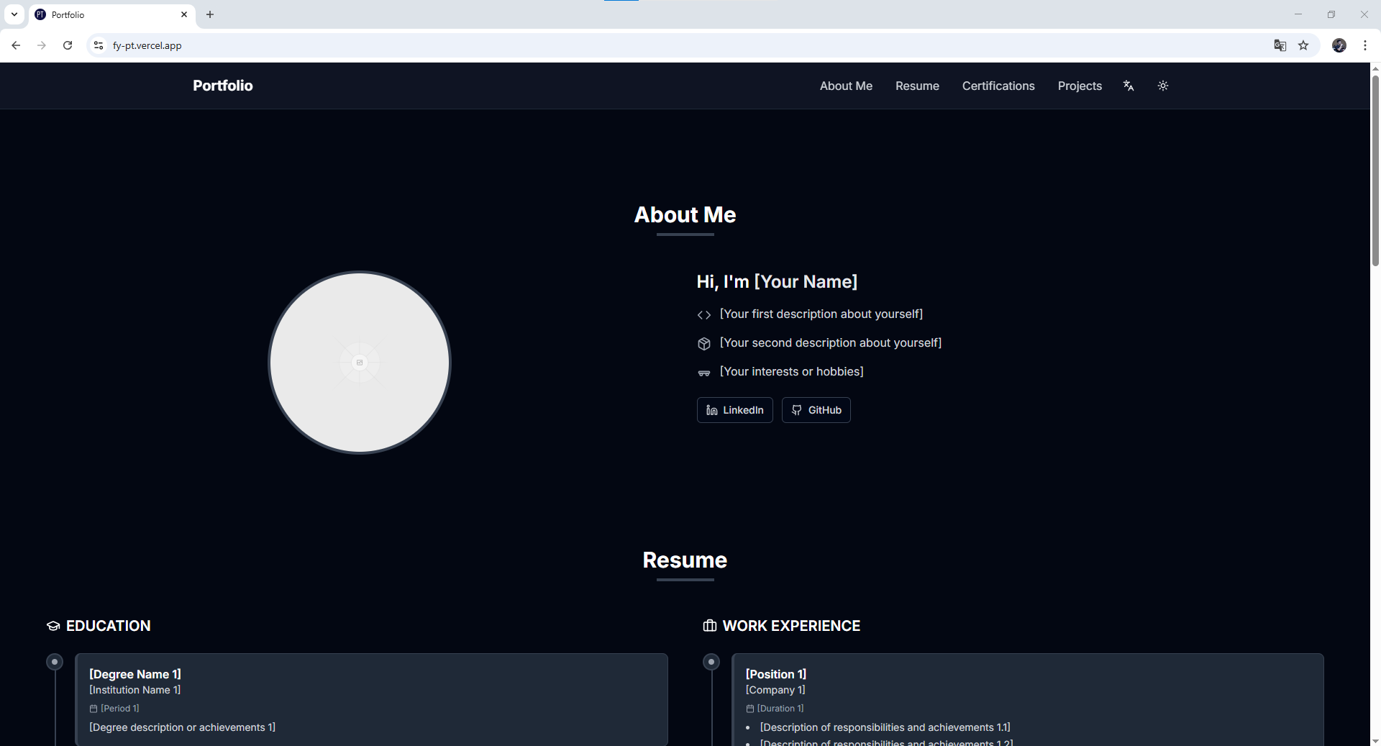This screenshot has height=746, width=1381.
Task: Open the GitHub profile button
Action: click(816, 410)
